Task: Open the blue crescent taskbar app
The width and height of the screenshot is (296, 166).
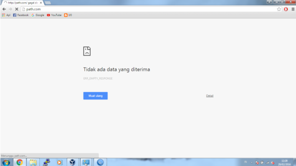Action: pos(100,162)
